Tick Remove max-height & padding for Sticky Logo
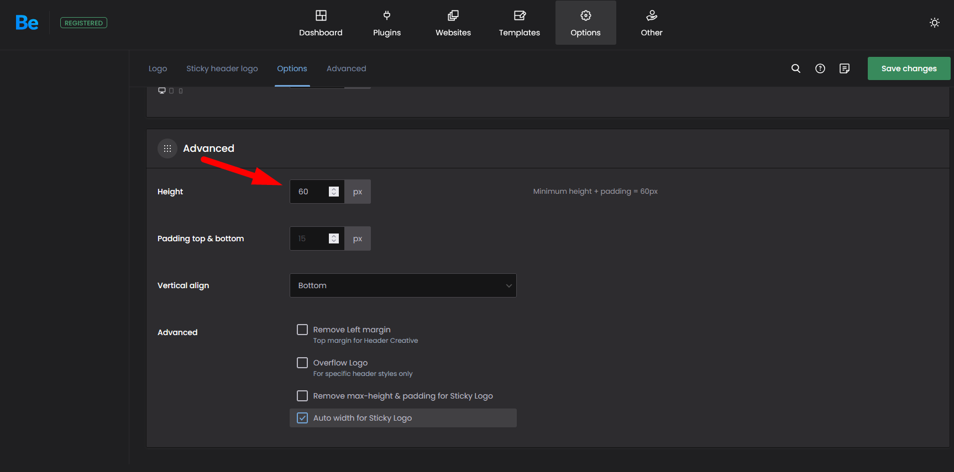This screenshot has width=954, height=472. [x=302, y=396]
